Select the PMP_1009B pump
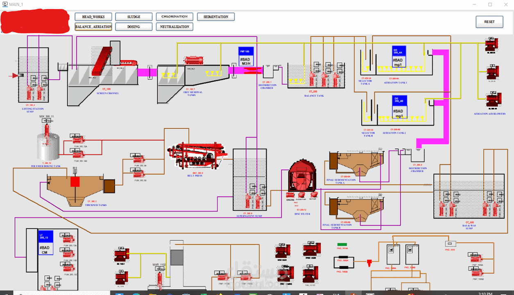The image size is (514, 295). pyautogui.click(x=477, y=273)
